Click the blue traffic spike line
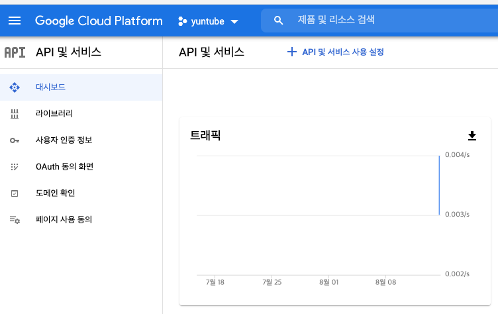 439,185
